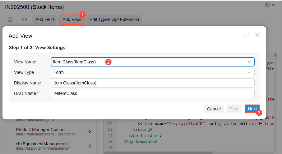Open the View Name dropdown arrow
This screenshot has width=282, height=154.
click(x=249, y=62)
